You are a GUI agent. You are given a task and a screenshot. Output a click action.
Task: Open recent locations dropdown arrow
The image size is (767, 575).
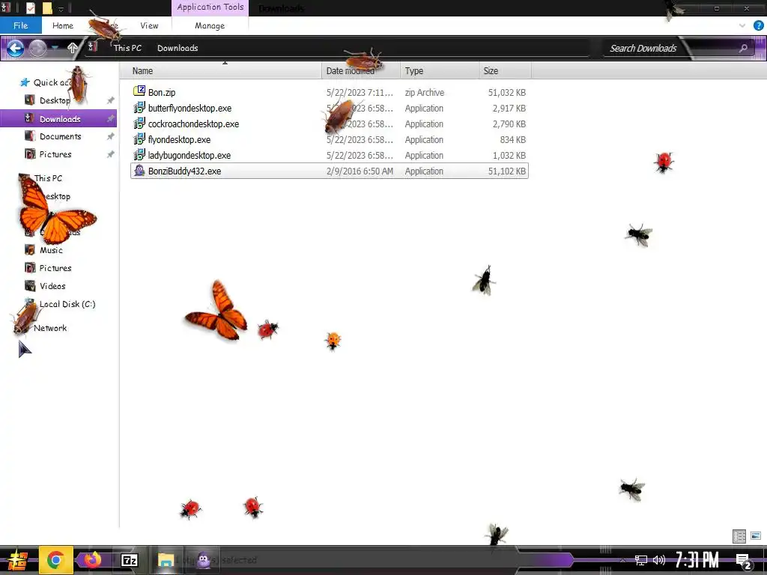[55, 48]
